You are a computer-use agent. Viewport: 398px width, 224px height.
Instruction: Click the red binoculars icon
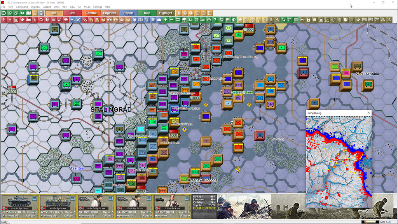click(x=66, y=19)
